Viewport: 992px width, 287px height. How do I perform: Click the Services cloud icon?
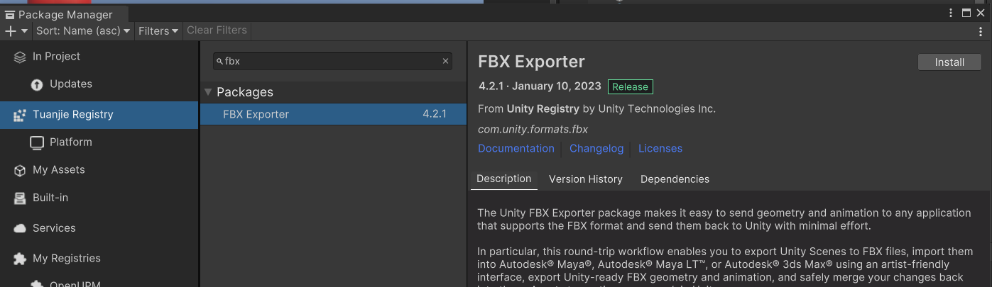tap(20, 228)
